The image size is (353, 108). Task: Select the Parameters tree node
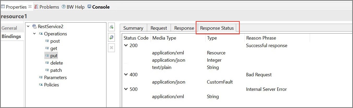click(55, 78)
